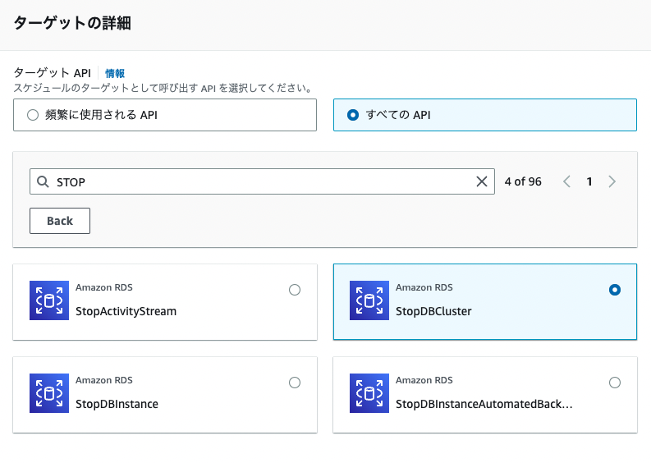Viewport: 651px width, 463px height.
Task: Click page number 1 in pagination
Action: click(x=589, y=181)
